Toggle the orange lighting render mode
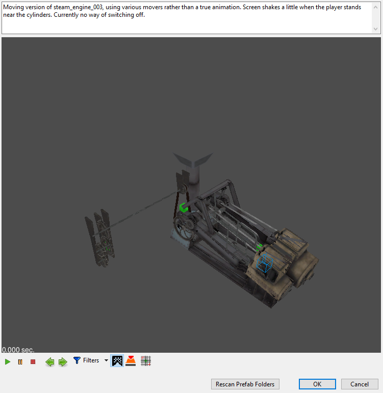 pyautogui.click(x=131, y=361)
